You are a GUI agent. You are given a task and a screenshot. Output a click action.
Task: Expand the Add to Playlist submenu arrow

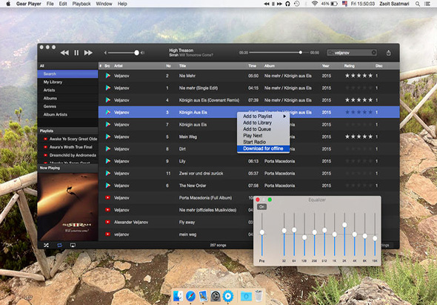pyautogui.click(x=284, y=117)
